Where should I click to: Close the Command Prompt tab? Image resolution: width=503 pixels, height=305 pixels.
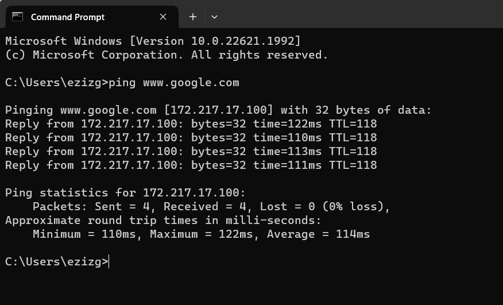point(163,17)
